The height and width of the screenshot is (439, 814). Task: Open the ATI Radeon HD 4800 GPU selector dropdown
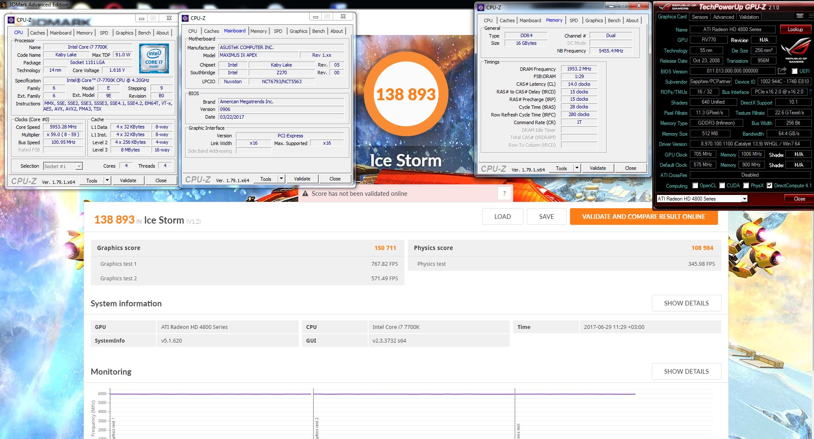(x=744, y=199)
